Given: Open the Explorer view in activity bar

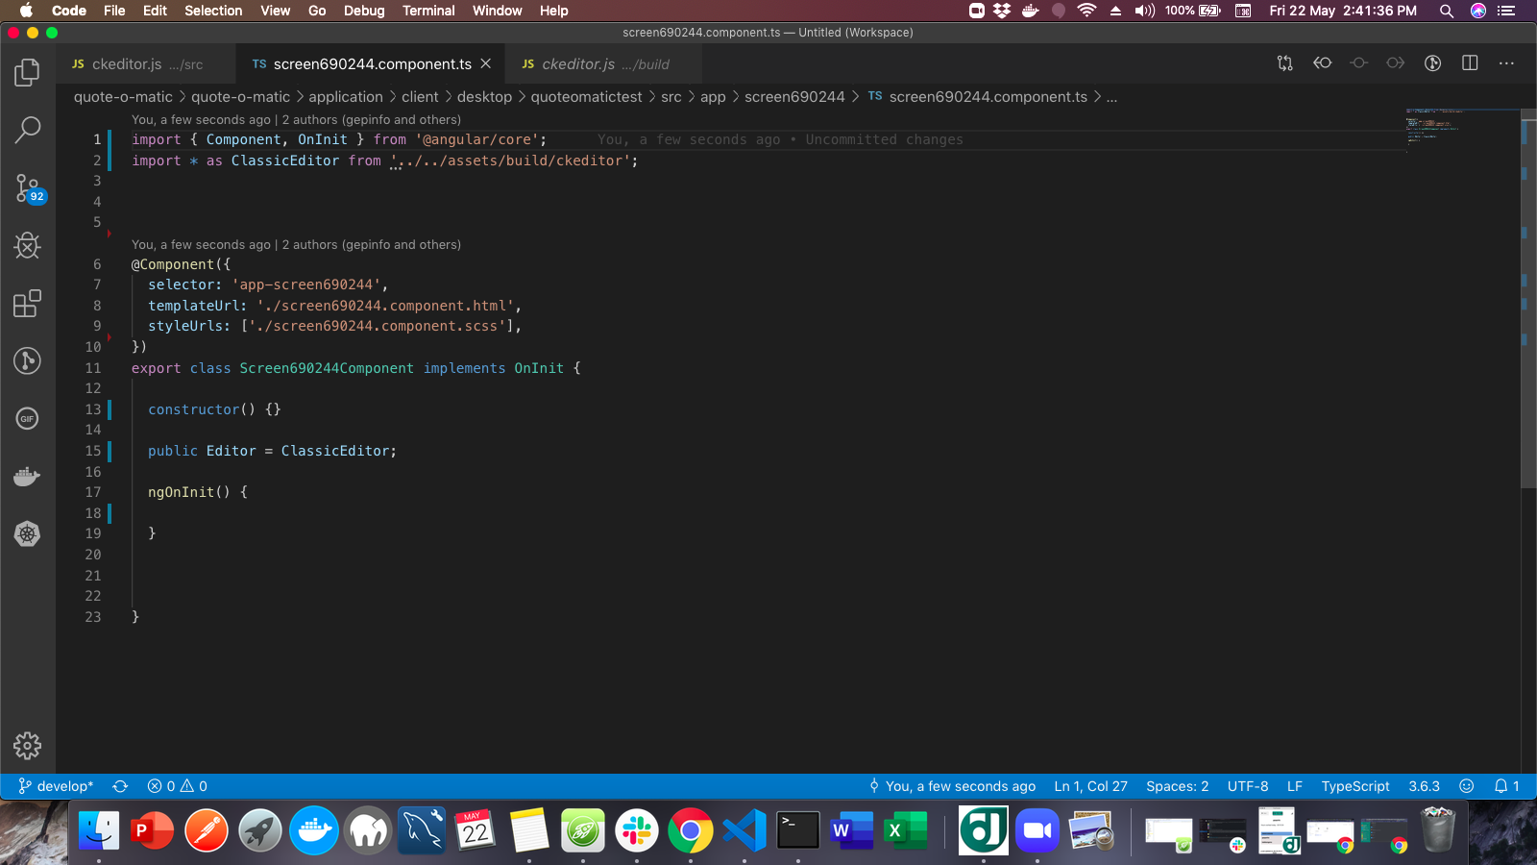Looking at the screenshot, I should [28, 73].
